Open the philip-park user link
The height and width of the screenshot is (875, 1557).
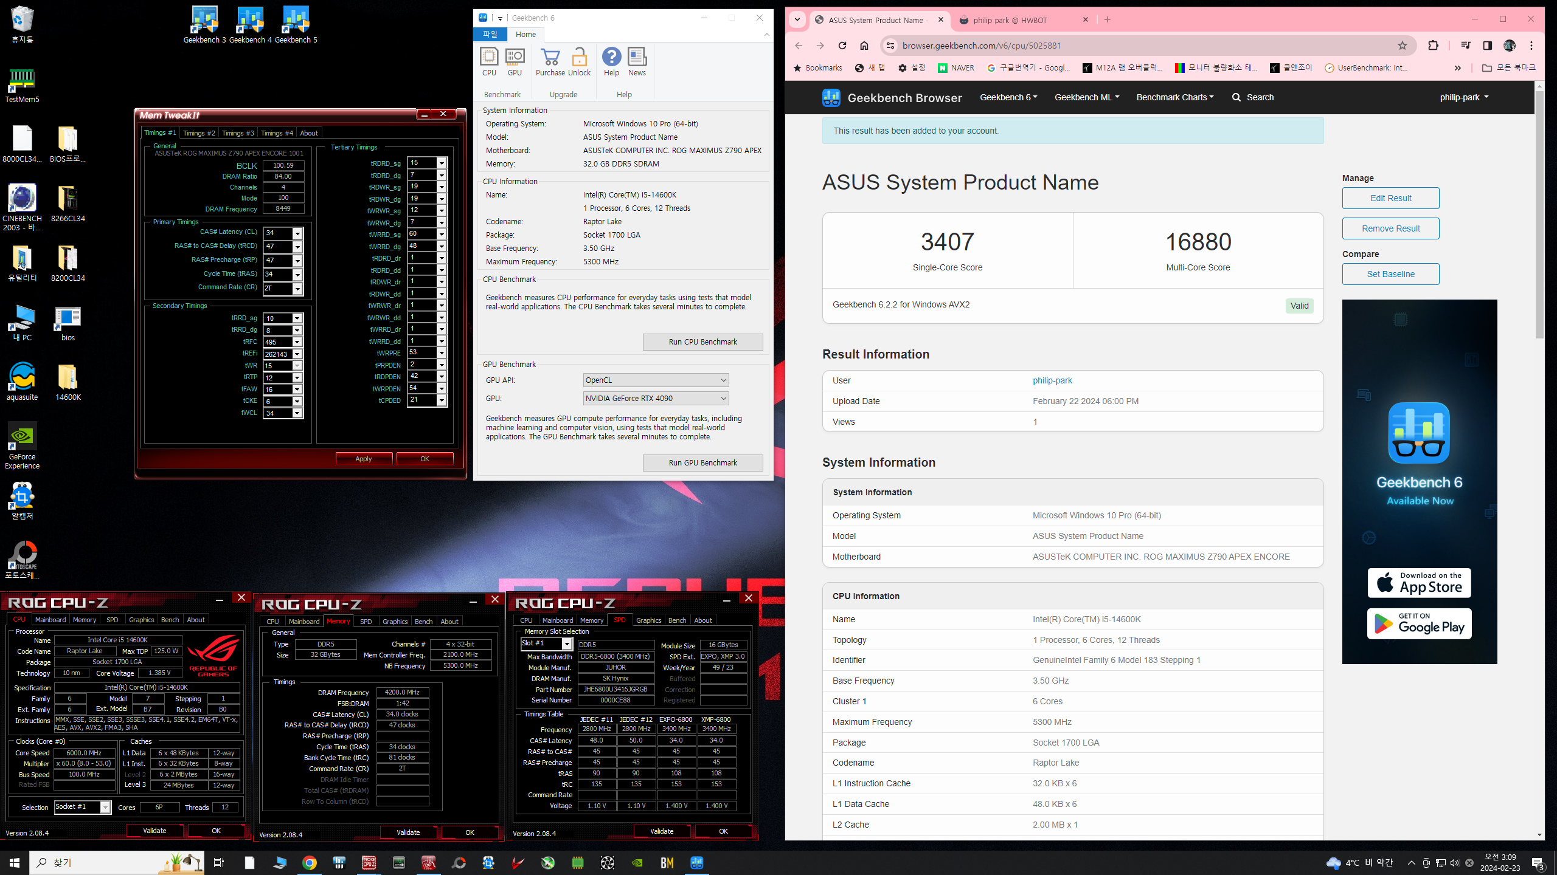coord(1052,380)
